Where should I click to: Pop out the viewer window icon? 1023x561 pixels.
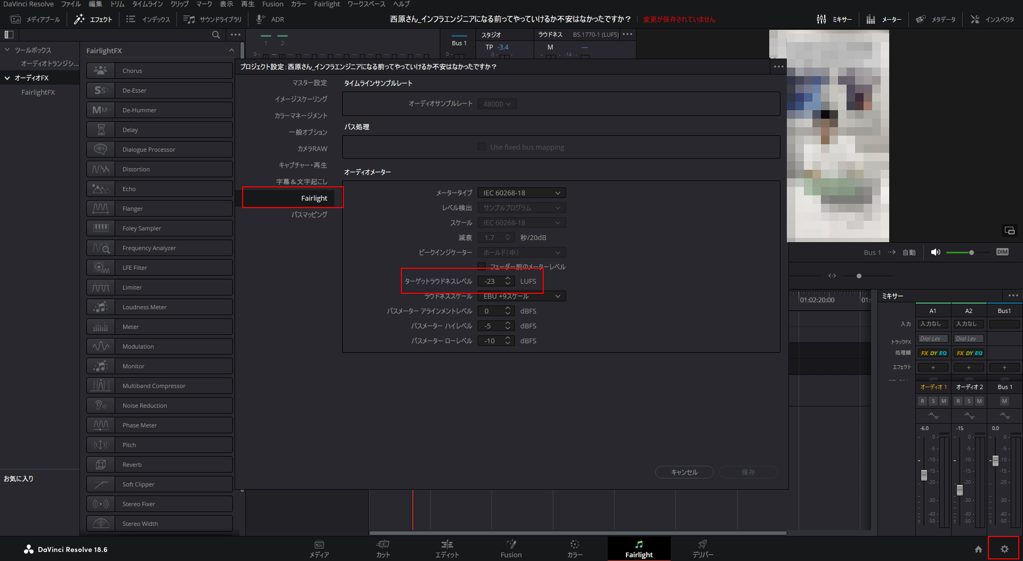1010,230
